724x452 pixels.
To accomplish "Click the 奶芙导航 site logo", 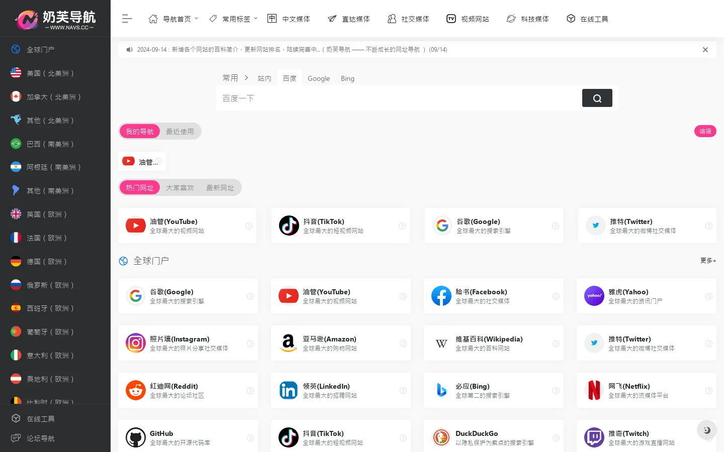I will coord(55,19).
